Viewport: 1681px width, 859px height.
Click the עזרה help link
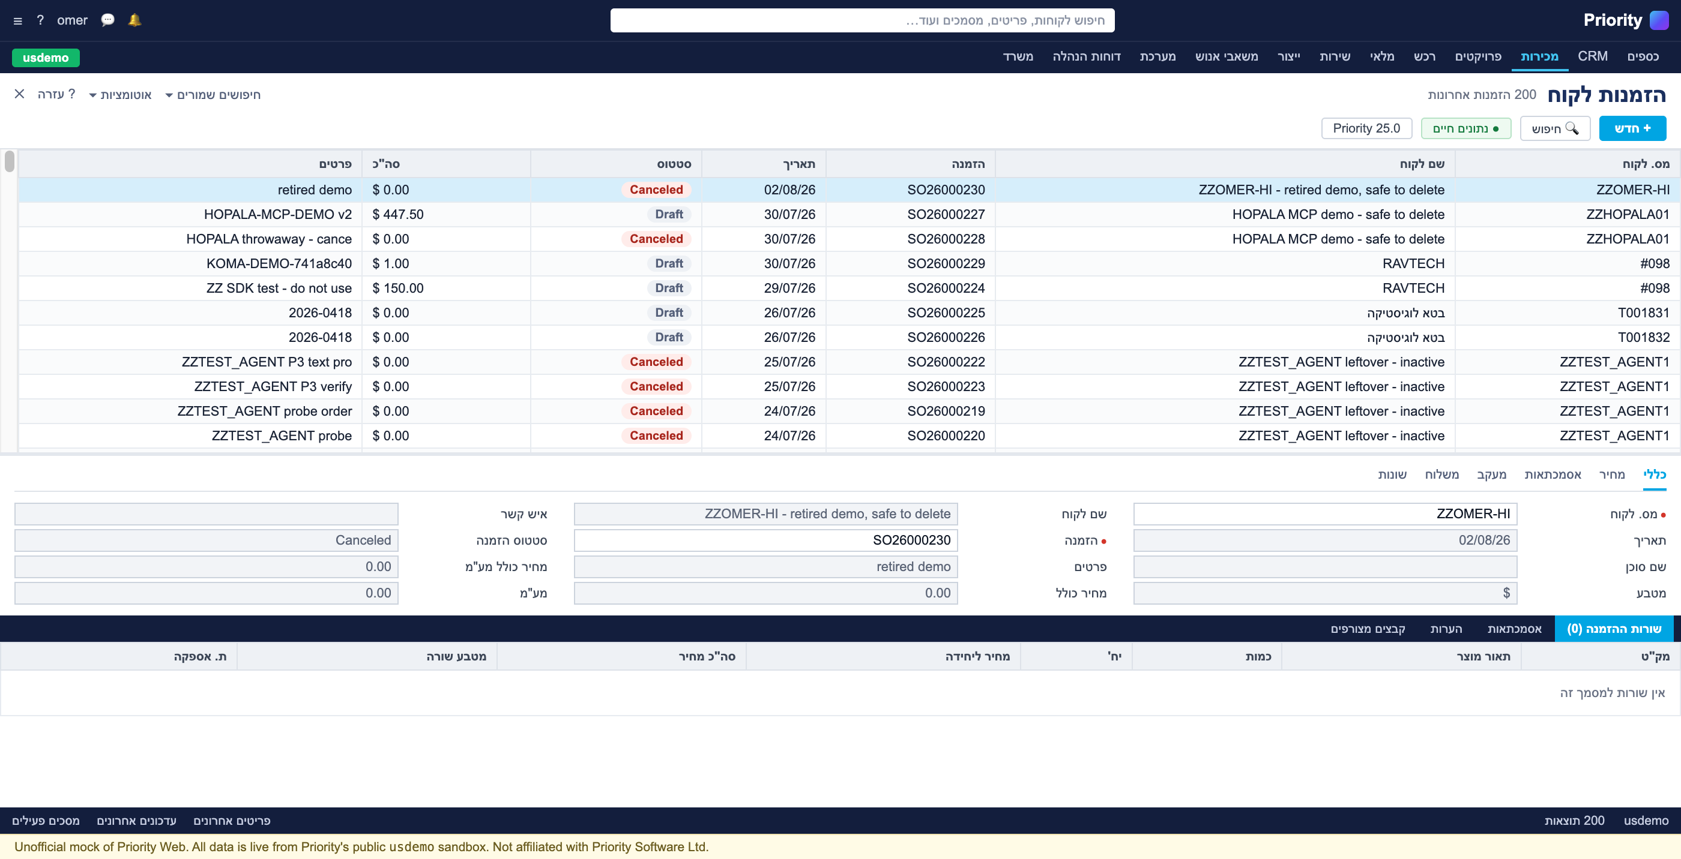[x=56, y=94]
